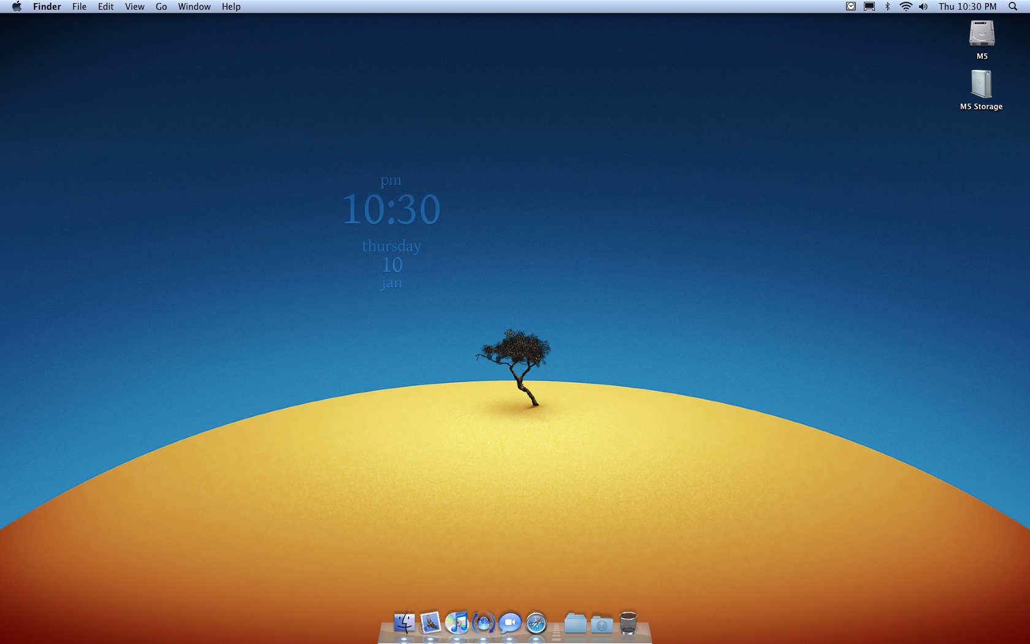Open iTunes from the Dock
Viewport: 1030px width, 644px height.
[457, 623]
